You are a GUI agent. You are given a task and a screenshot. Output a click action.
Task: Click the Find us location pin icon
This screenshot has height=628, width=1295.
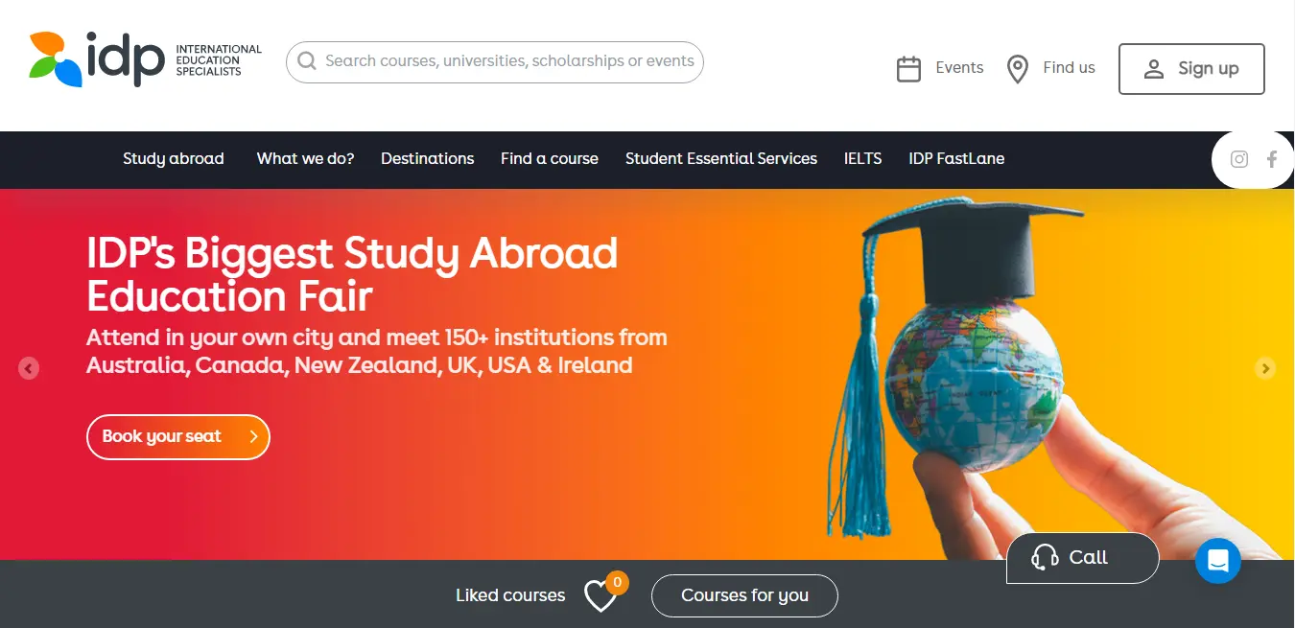(x=1018, y=69)
